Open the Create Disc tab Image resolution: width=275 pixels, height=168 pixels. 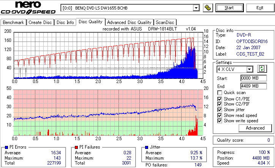(x=40, y=22)
